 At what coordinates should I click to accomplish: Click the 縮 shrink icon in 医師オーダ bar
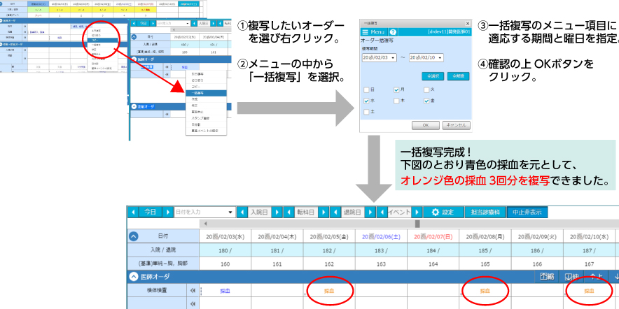tap(547, 276)
